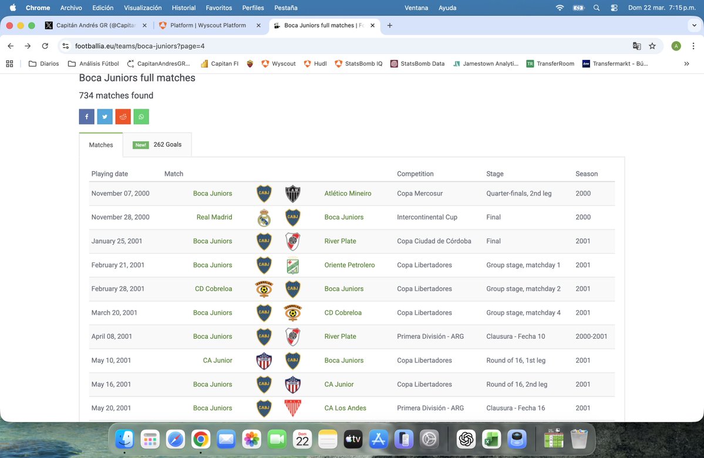Open the Visualización menu

(143, 8)
